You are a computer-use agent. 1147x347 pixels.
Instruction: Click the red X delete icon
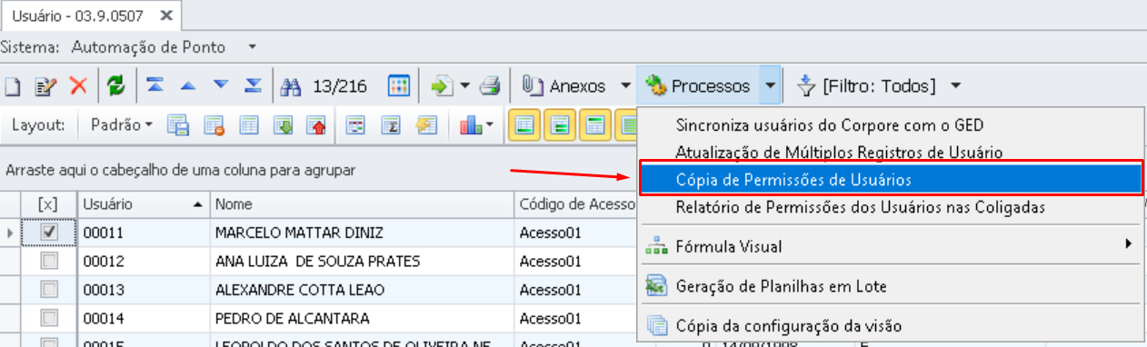[x=78, y=86]
